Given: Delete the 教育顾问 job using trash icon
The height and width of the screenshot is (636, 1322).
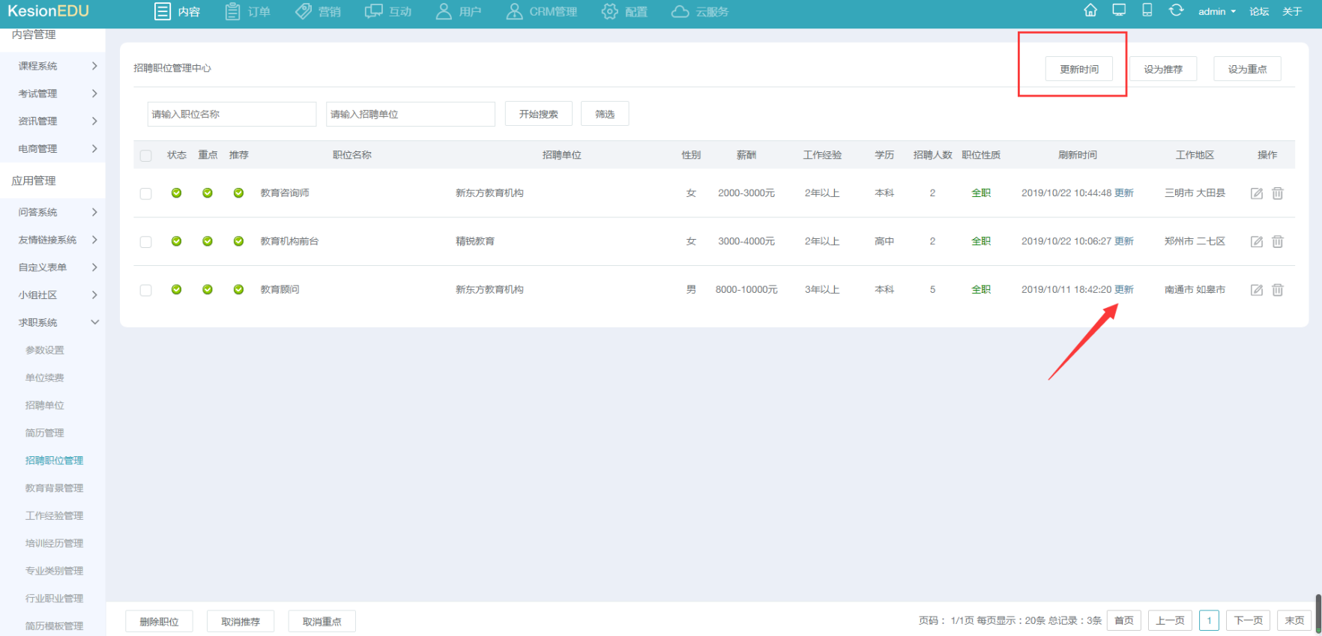Looking at the screenshot, I should tap(1278, 290).
